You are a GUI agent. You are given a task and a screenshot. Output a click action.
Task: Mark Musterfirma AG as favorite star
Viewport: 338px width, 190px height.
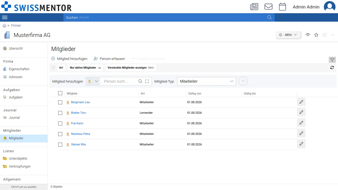tap(316, 35)
